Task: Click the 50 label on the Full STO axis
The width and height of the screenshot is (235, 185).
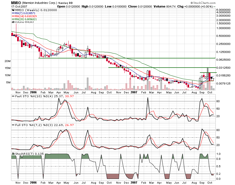Action: pyautogui.click(x=218, y=138)
